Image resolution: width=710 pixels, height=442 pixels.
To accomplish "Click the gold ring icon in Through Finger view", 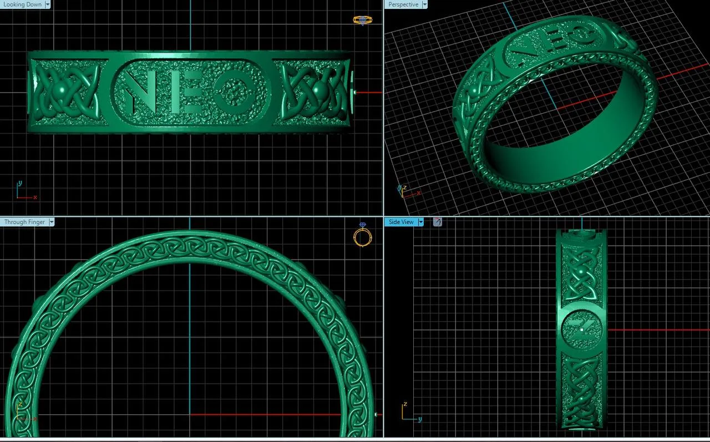I will pos(362,236).
